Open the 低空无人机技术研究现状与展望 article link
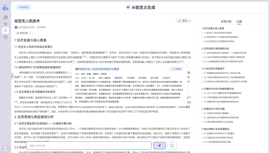 [x=100, y=69]
